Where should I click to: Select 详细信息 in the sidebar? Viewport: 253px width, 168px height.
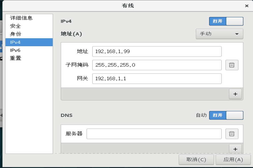coord(29,18)
